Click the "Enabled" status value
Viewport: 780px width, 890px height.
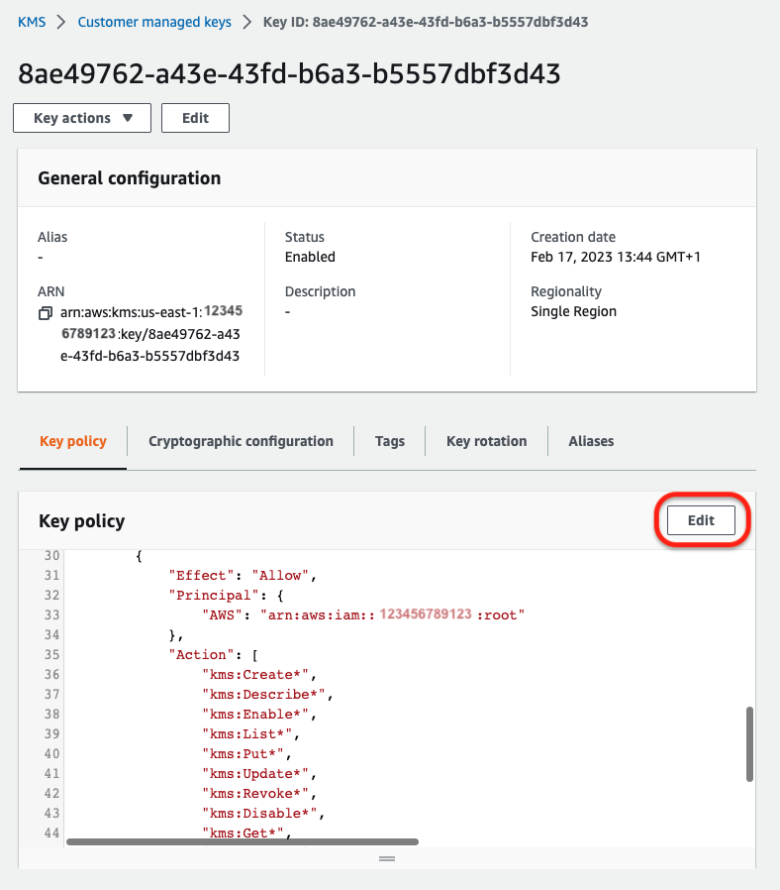[x=310, y=257]
